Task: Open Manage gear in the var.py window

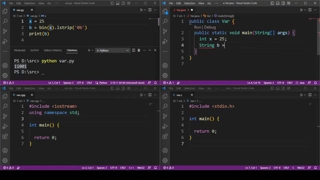Action: point(5,75)
